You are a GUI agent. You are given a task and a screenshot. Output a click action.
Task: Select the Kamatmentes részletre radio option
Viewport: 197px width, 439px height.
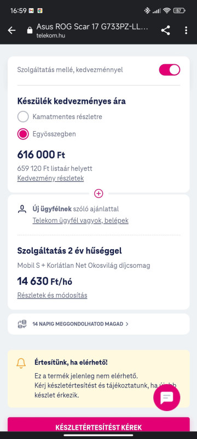click(x=23, y=116)
